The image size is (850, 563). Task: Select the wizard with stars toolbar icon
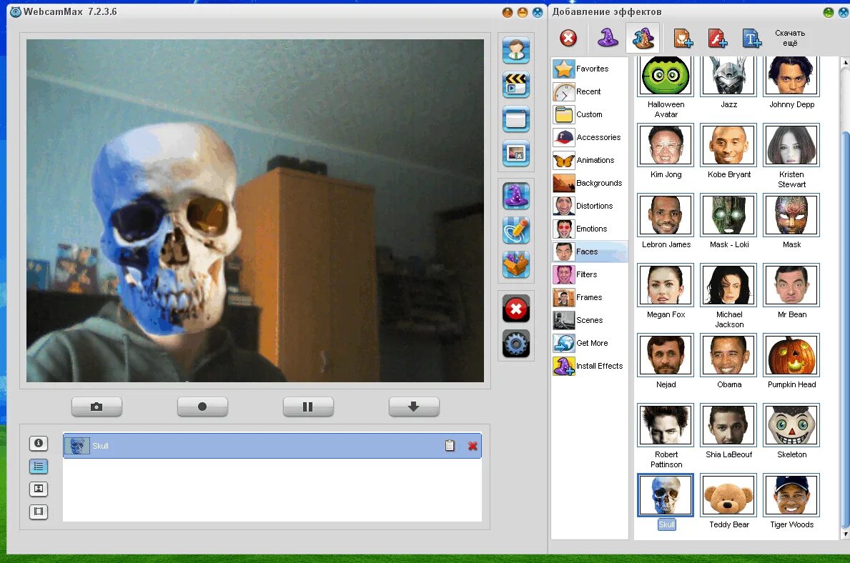point(643,38)
